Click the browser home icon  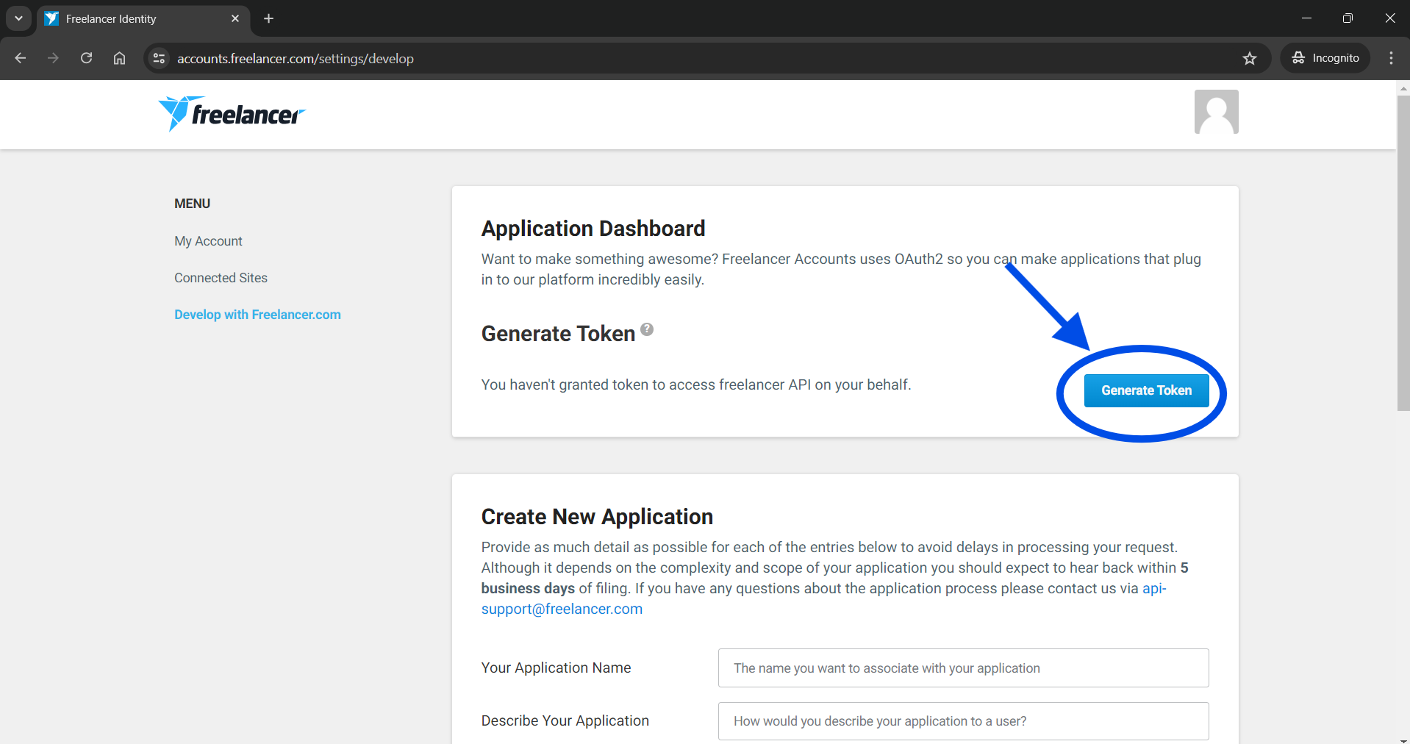coord(119,58)
